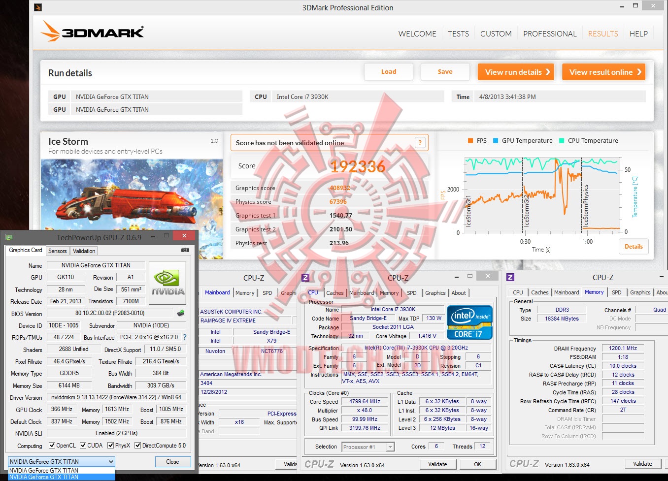Click the 3DMARK logo in the header
This screenshot has height=481, width=668.
[93, 31]
